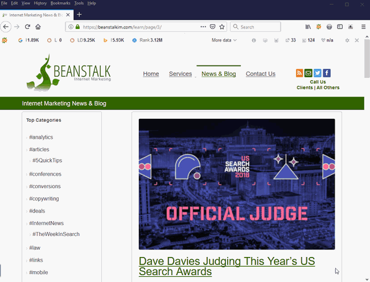Open the Twitter social icon
Viewport: 370px width, 282px height.
point(318,73)
